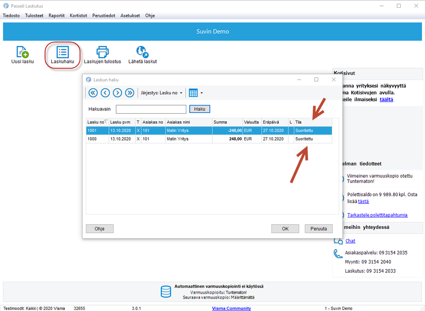The image size is (425, 311).
Task: Maximize the Laskun haku dialog
Action: pos(316,80)
